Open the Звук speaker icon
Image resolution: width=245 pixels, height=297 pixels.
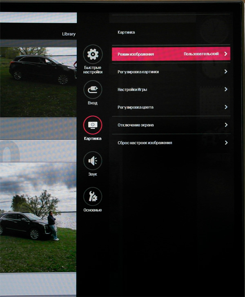coord(93,161)
